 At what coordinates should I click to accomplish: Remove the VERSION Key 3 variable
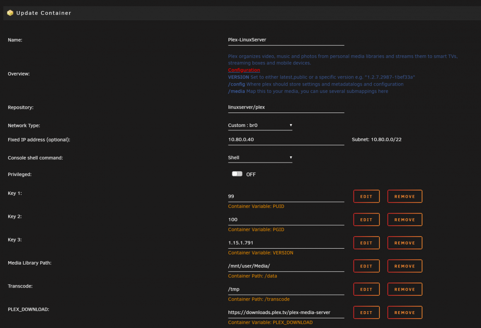[x=405, y=243]
